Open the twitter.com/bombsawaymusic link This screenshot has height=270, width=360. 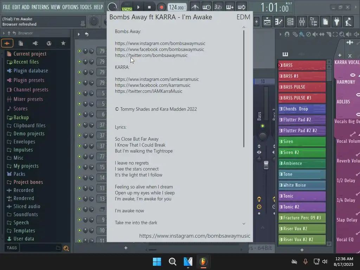coord(151,55)
